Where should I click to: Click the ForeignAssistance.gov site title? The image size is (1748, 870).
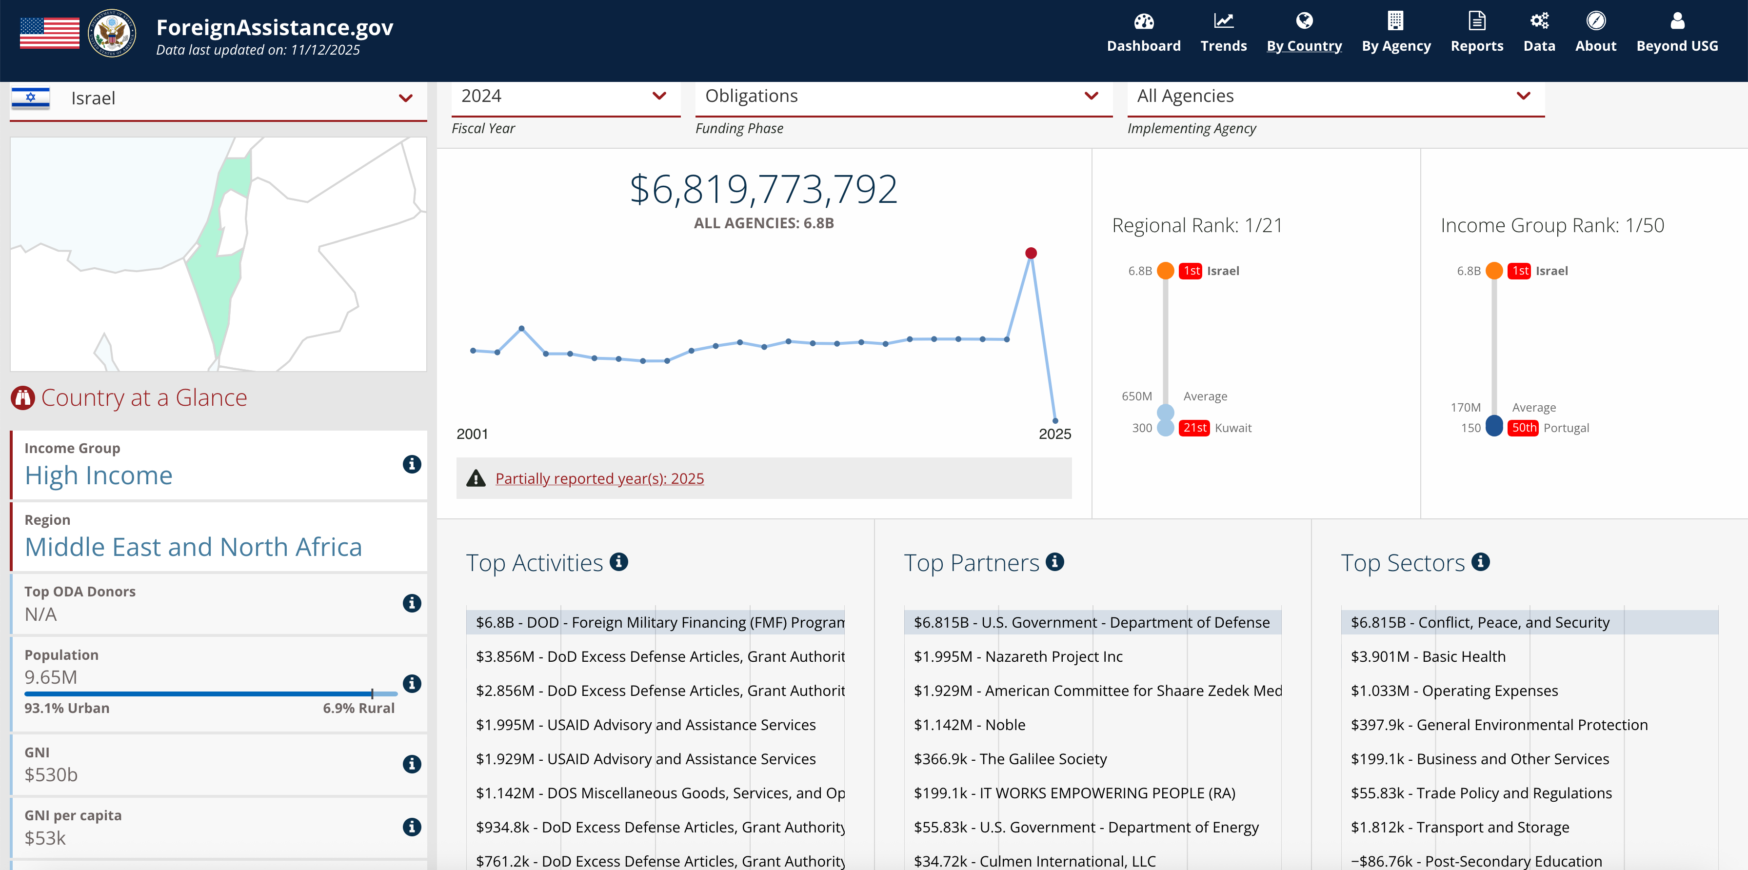[x=274, y=27]
